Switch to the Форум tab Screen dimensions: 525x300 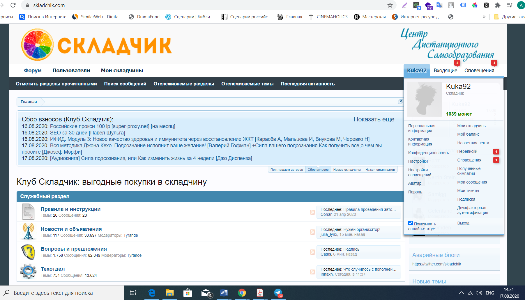click(33, 71)
